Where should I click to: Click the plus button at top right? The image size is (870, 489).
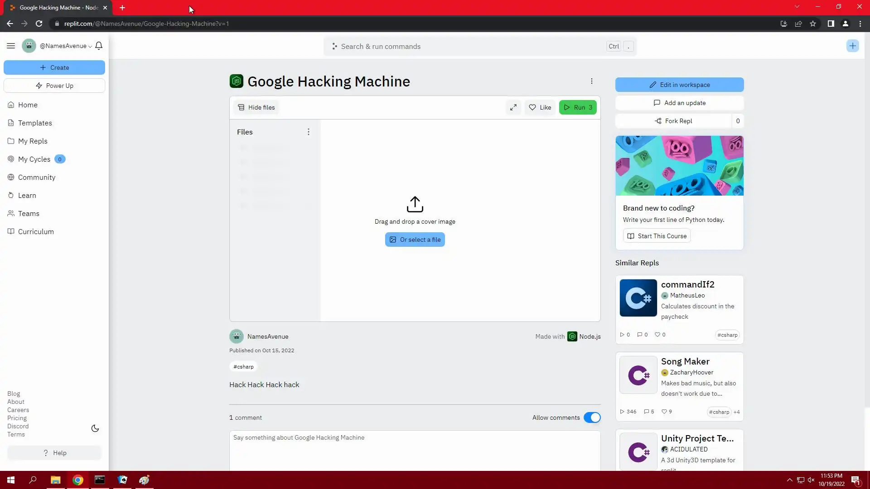point(852,46)
